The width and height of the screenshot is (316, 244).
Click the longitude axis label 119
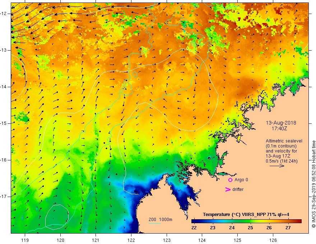(x=25, y=240)
